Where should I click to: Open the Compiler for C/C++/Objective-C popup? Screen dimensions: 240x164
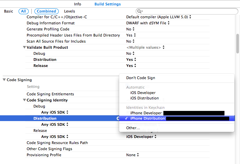(x=159, y=17)
